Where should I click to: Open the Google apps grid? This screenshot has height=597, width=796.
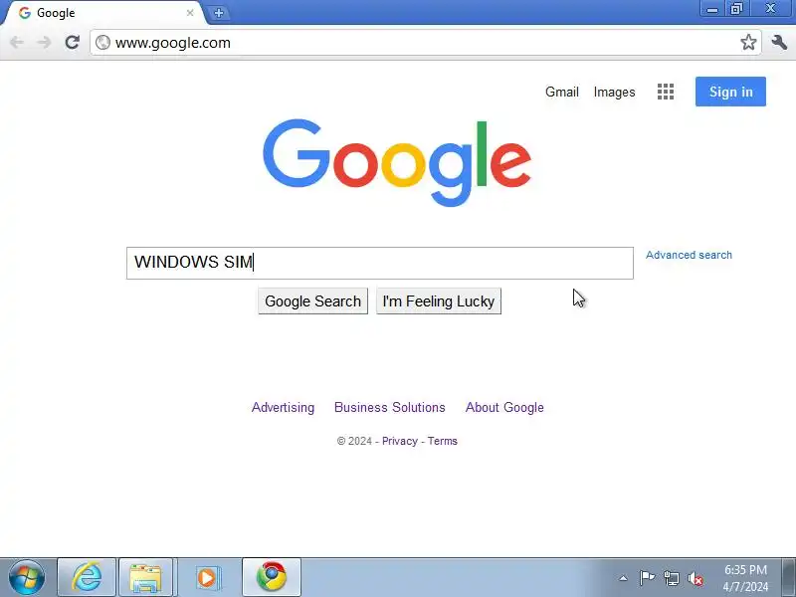666,92
